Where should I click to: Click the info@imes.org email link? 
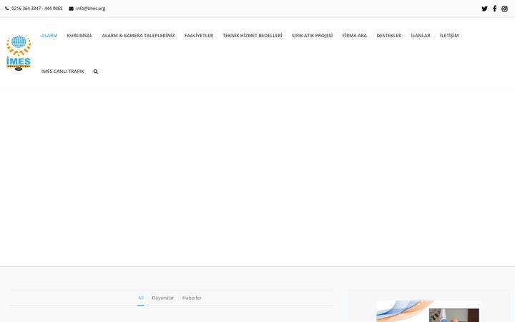point(91,9)
